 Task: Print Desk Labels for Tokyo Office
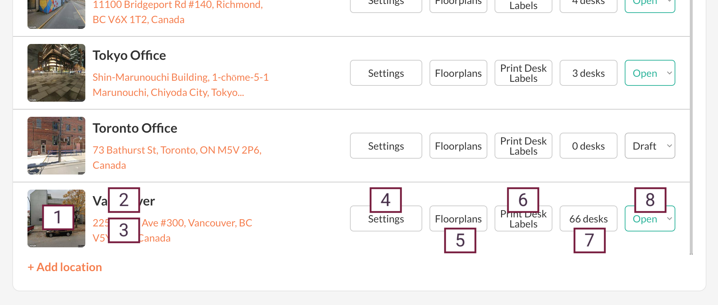coord(523,73)
